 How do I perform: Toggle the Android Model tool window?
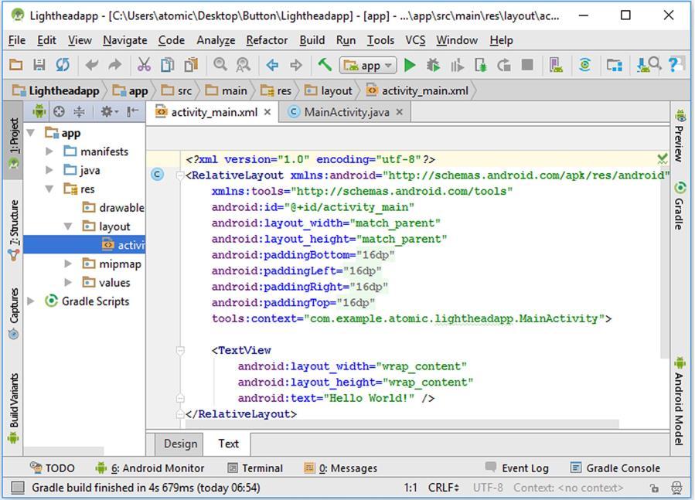click(x=679, y=400)
